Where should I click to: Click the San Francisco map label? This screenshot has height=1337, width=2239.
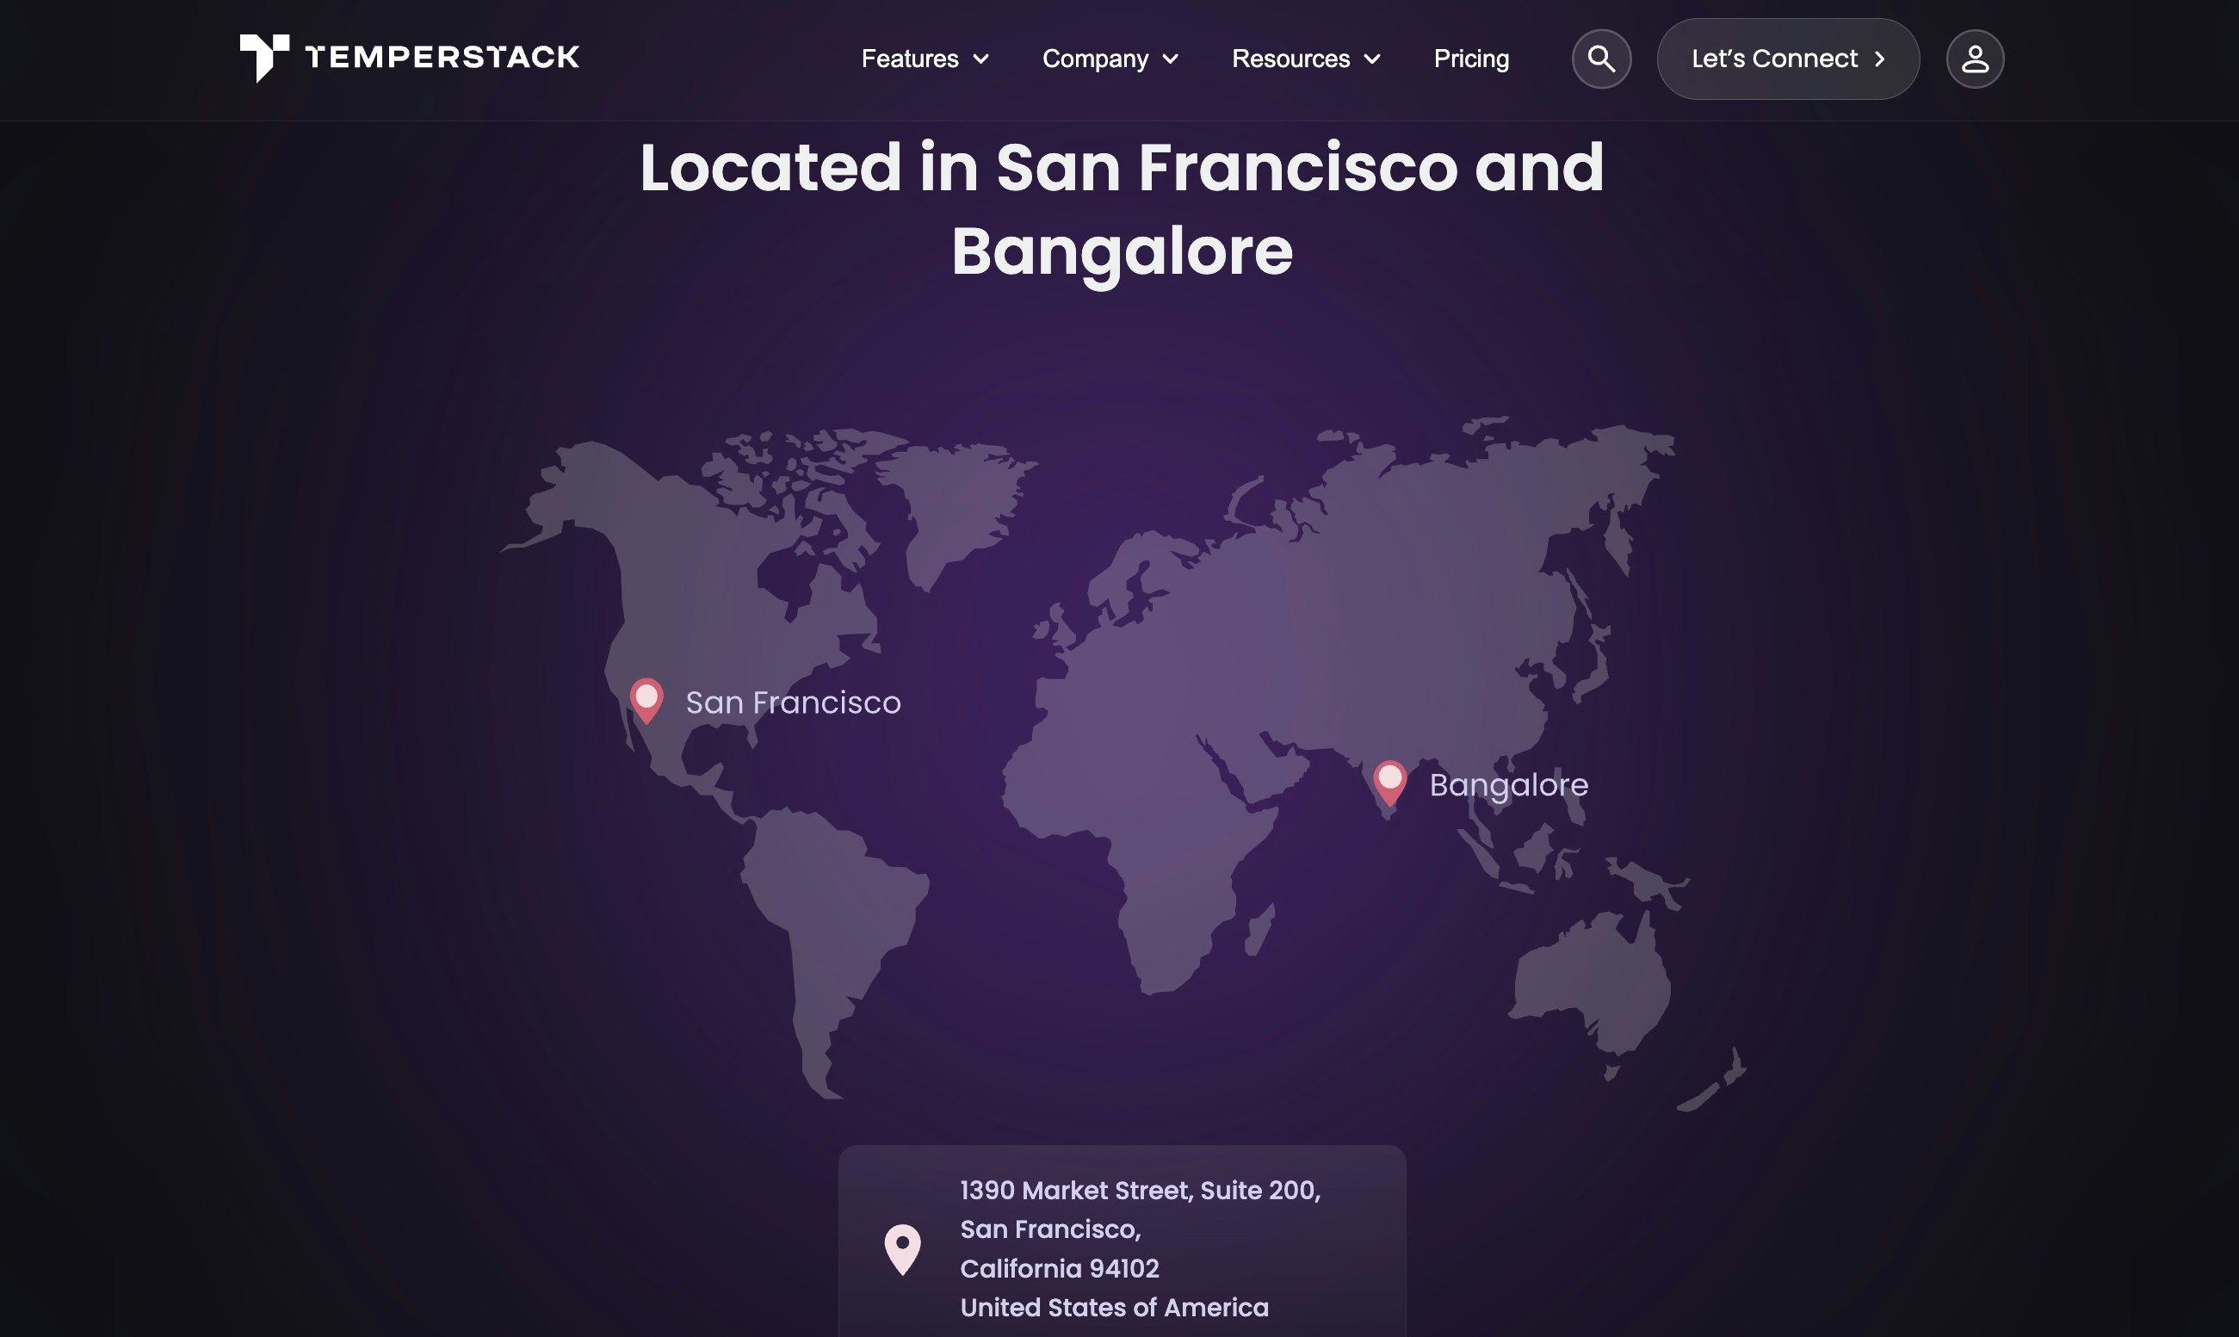[x=793, y=703]
